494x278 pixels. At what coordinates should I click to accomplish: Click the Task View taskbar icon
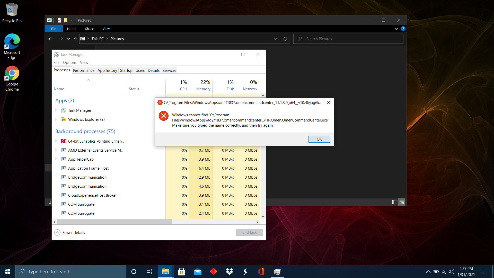[149, 272]
